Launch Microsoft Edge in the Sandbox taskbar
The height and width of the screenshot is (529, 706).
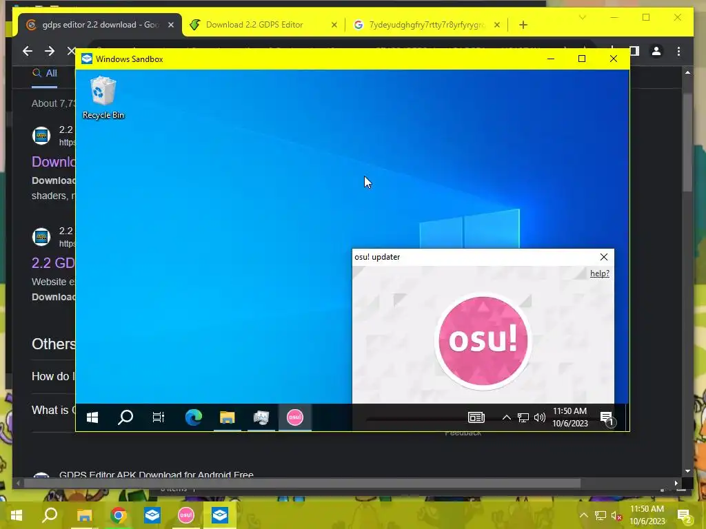click(194, 417)
